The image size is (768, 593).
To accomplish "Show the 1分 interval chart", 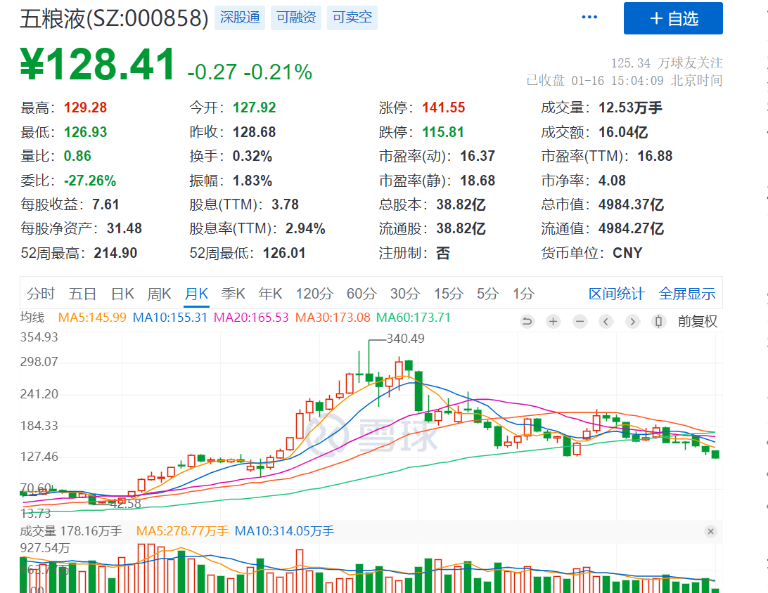I will pos(523,294).
